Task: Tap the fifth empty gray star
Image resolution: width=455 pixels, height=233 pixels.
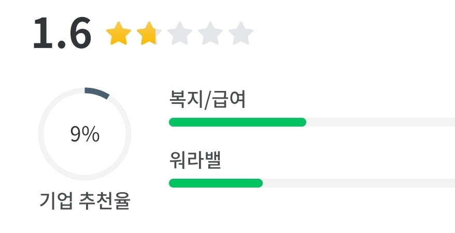Action: pyautogui.click(x=240, y=34)
